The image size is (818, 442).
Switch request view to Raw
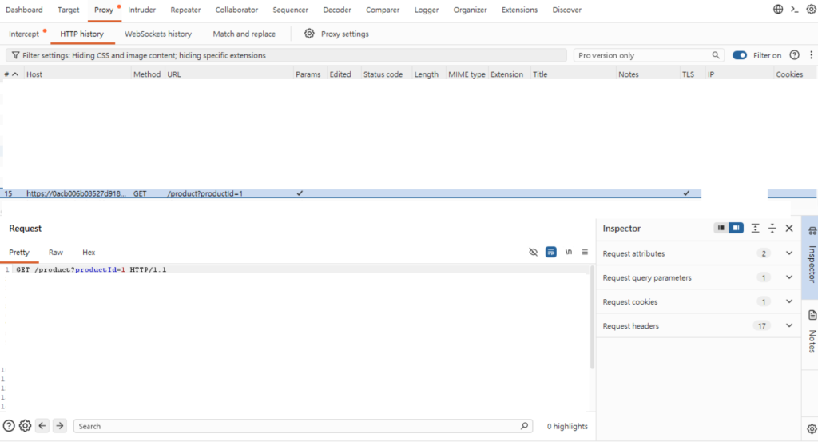[56, 253]
